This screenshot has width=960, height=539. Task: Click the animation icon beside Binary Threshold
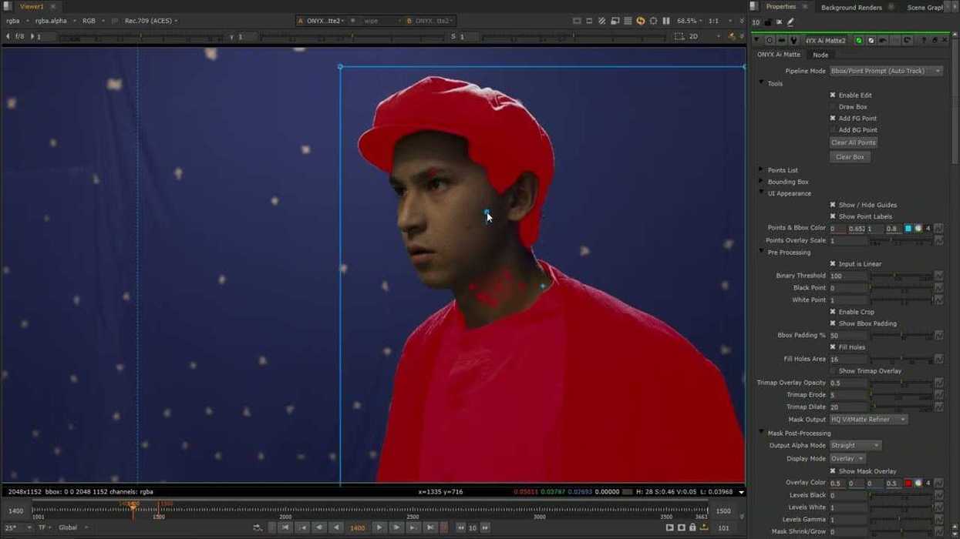[x=938, y=276]
